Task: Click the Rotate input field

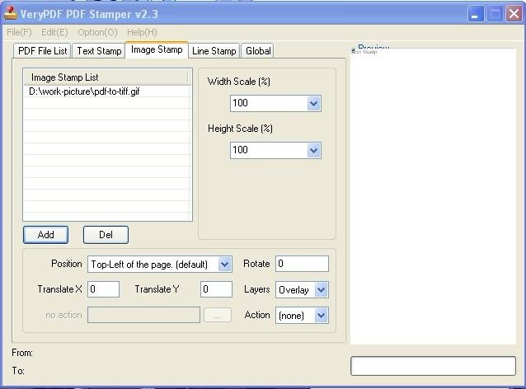Action: (x=302, y=264)
